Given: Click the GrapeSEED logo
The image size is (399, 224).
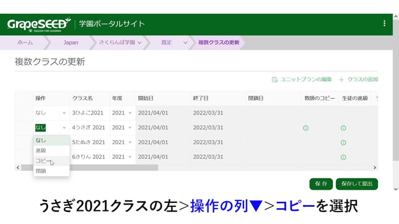Looking at the screenshot, I should (x=39, y=25).
